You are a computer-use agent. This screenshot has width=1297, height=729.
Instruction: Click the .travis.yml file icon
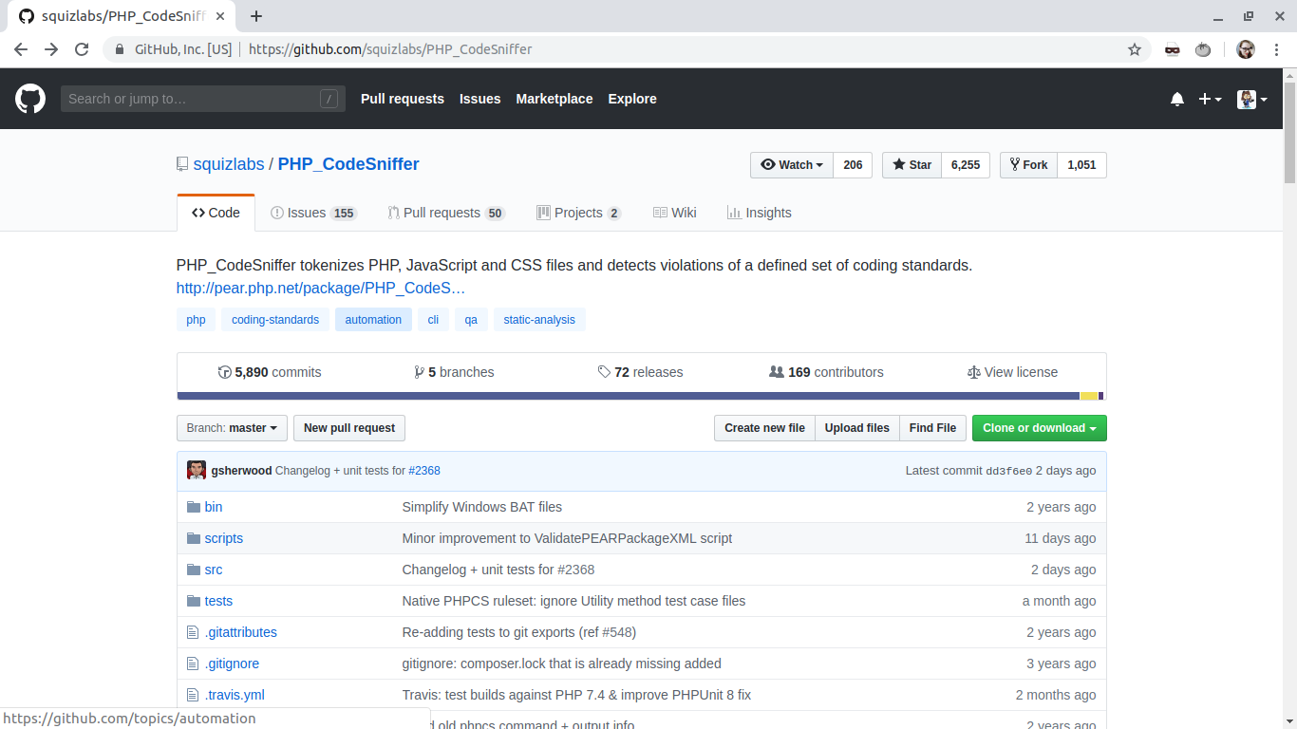click(x=194, y=695)
